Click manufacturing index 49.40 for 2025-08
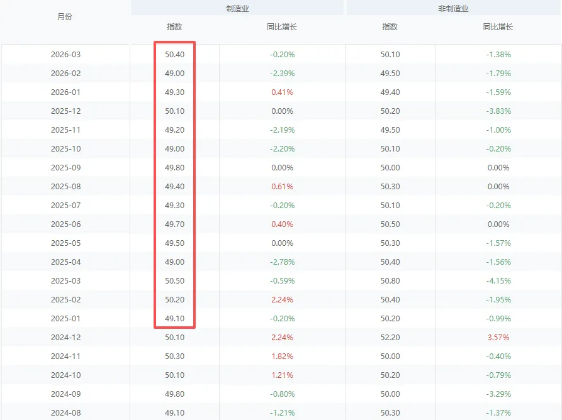 point(174,187)
